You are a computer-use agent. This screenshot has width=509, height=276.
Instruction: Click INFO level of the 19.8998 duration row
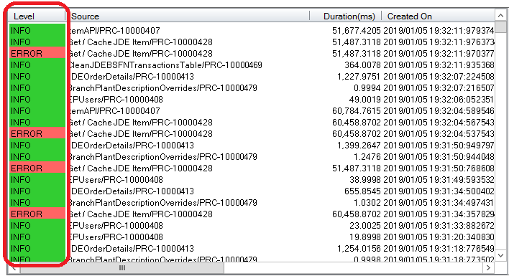[x=37, y=237]
